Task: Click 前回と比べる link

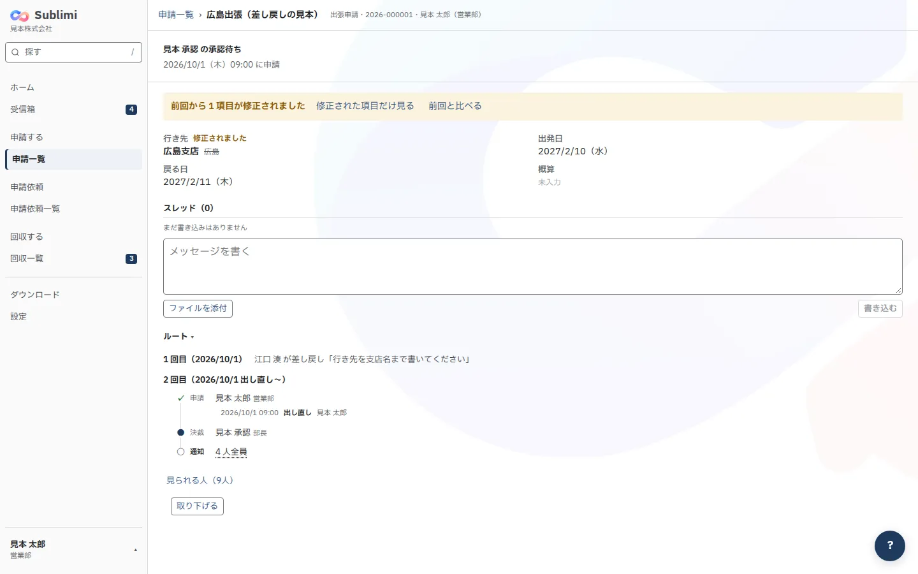Action: [x=455, y=106]
